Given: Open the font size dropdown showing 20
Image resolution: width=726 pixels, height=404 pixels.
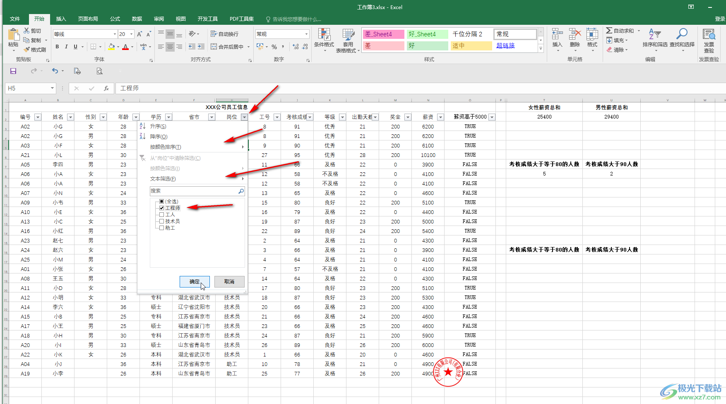Looking at the screenshot, I should [x=132, y=34].
